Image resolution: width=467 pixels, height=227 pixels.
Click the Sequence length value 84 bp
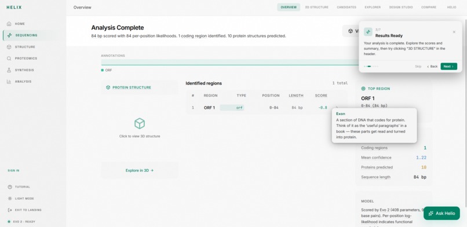click(x=420, y=177)
